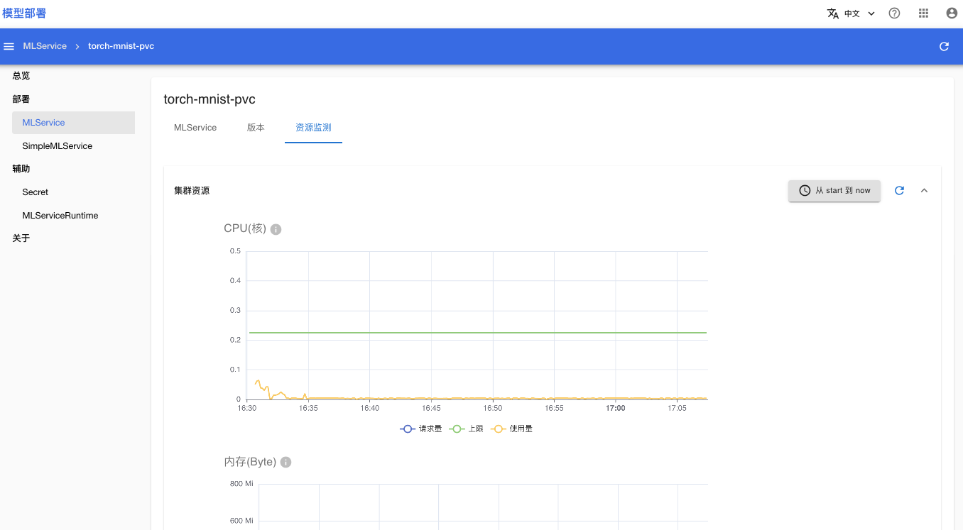Switch to the 版本 tab
The height and width of the screenshot is (530, 963).
(x=256, y=128)
